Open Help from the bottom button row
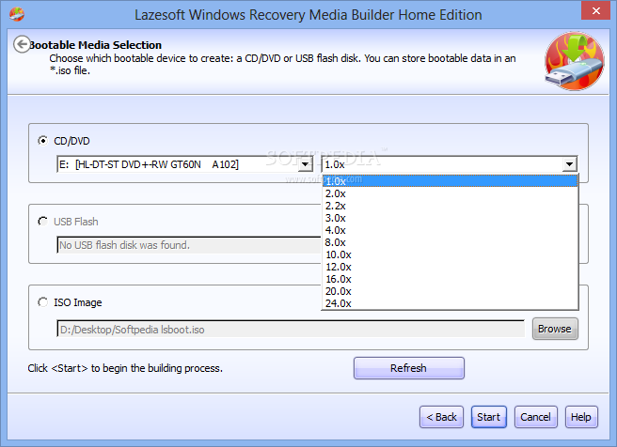617x447 pixels. [581, 417]
